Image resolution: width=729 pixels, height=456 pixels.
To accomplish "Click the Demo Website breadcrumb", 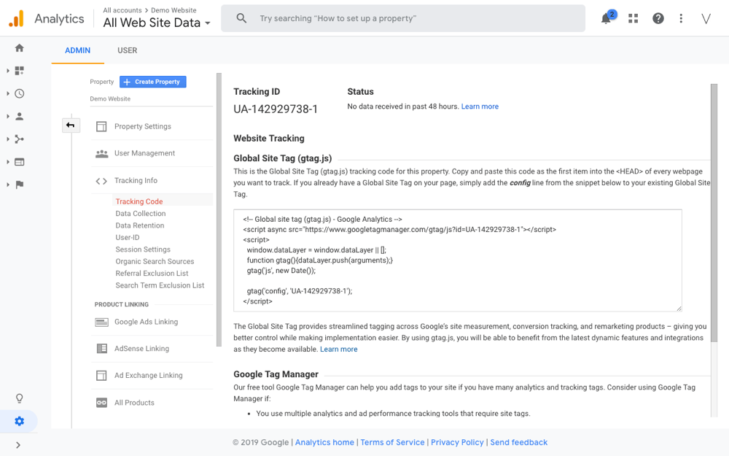I will [x=174, y=10].
